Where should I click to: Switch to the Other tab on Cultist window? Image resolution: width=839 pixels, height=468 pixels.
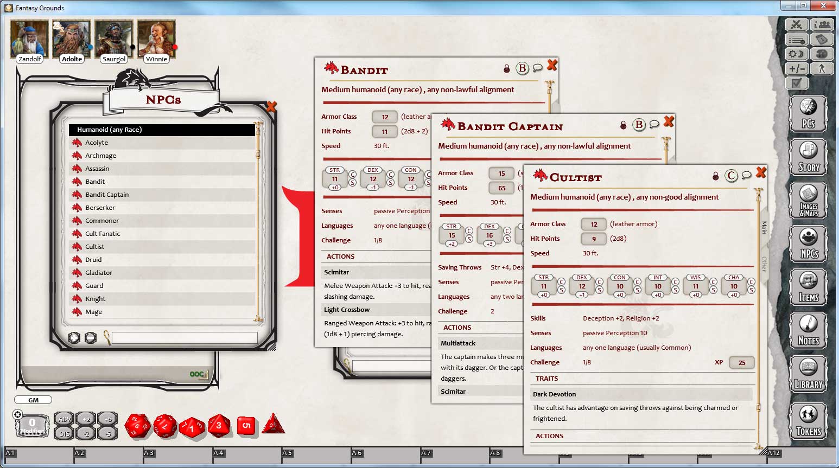click(762, 262)
